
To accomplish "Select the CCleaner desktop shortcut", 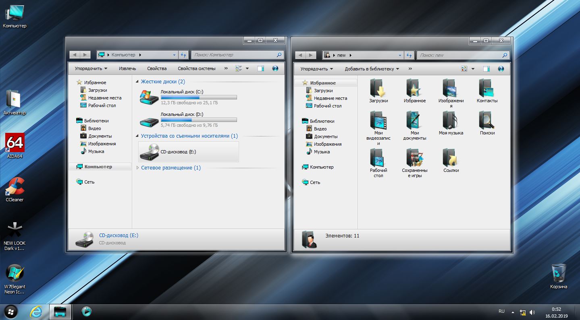I will (15, 189).
